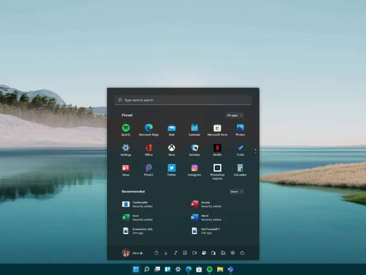
Task: Open the Downloads folder shortcut
Action: [x=166, y=253]
